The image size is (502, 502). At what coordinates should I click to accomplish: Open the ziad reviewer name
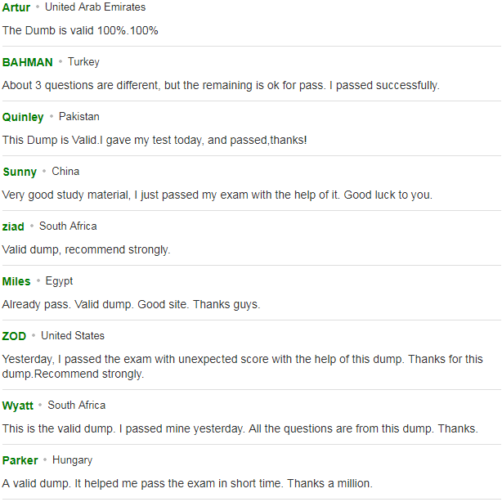point(13,226)
